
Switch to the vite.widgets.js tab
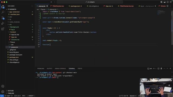click(94, 6)
